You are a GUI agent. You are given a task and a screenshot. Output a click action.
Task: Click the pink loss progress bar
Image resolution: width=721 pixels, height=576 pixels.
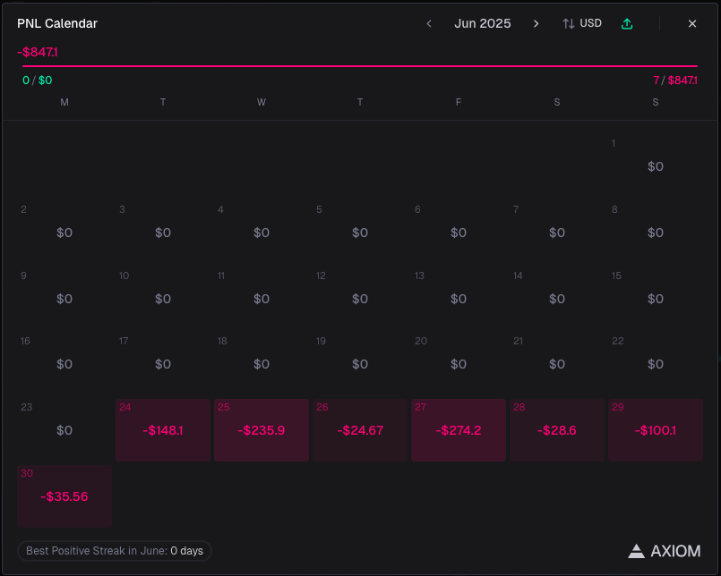(x=360, y=66)
